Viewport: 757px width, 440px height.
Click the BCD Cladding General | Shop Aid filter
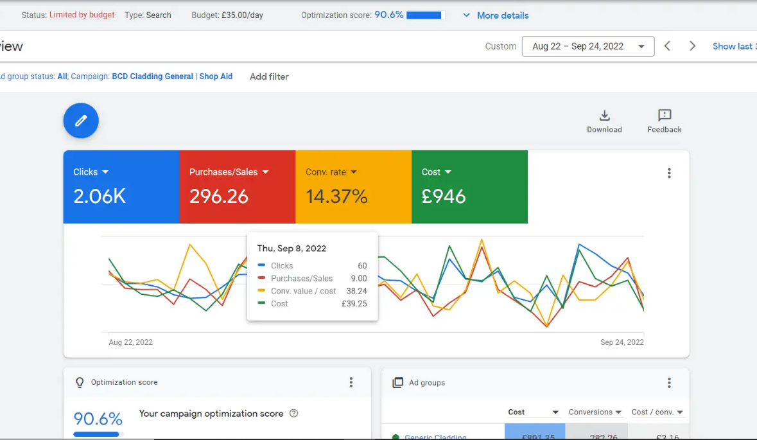pos(172,76)
